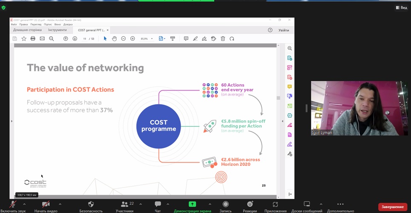The image size is (411, 213).
Task: Open share screen options caret
Action: tap(210, 204)
